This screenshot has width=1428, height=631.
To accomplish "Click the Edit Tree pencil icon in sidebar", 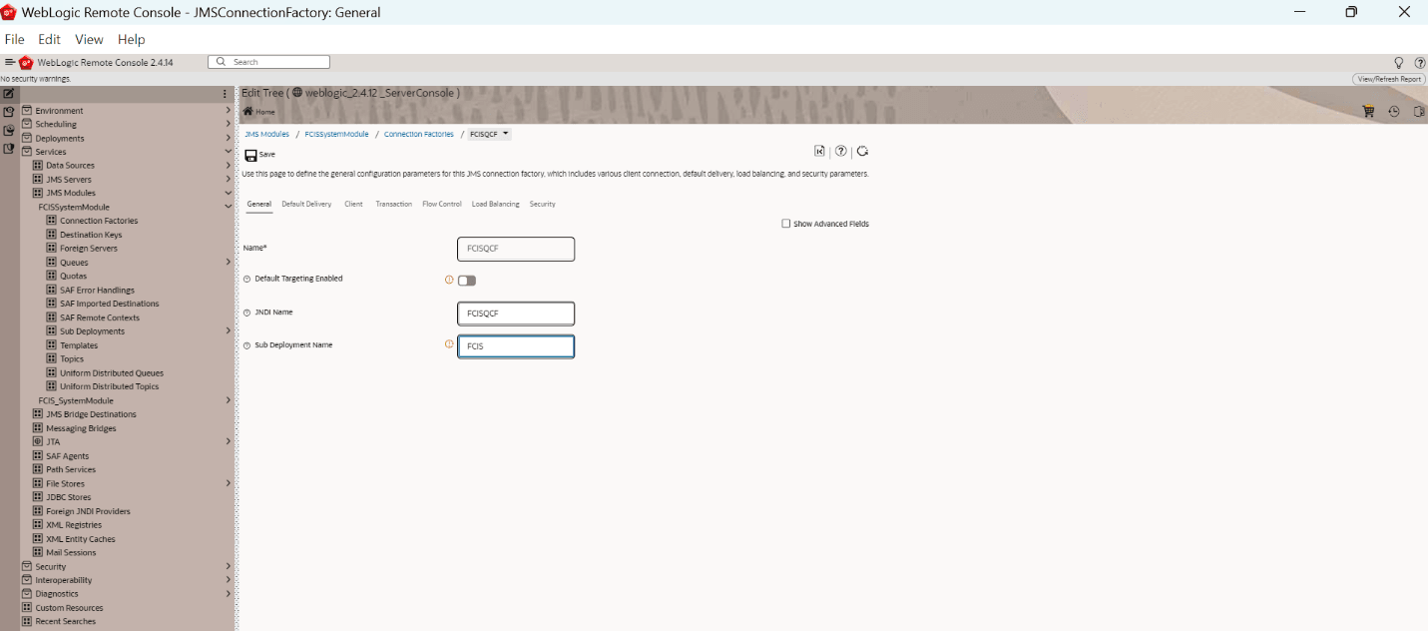I will [x=9, y=94].
